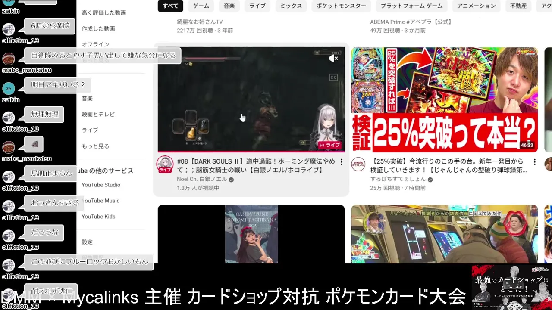This screenshot has width=552, height=310.
Task: Select the プラットフォーム ゲーム filter chip
Action: coord(412,6)
